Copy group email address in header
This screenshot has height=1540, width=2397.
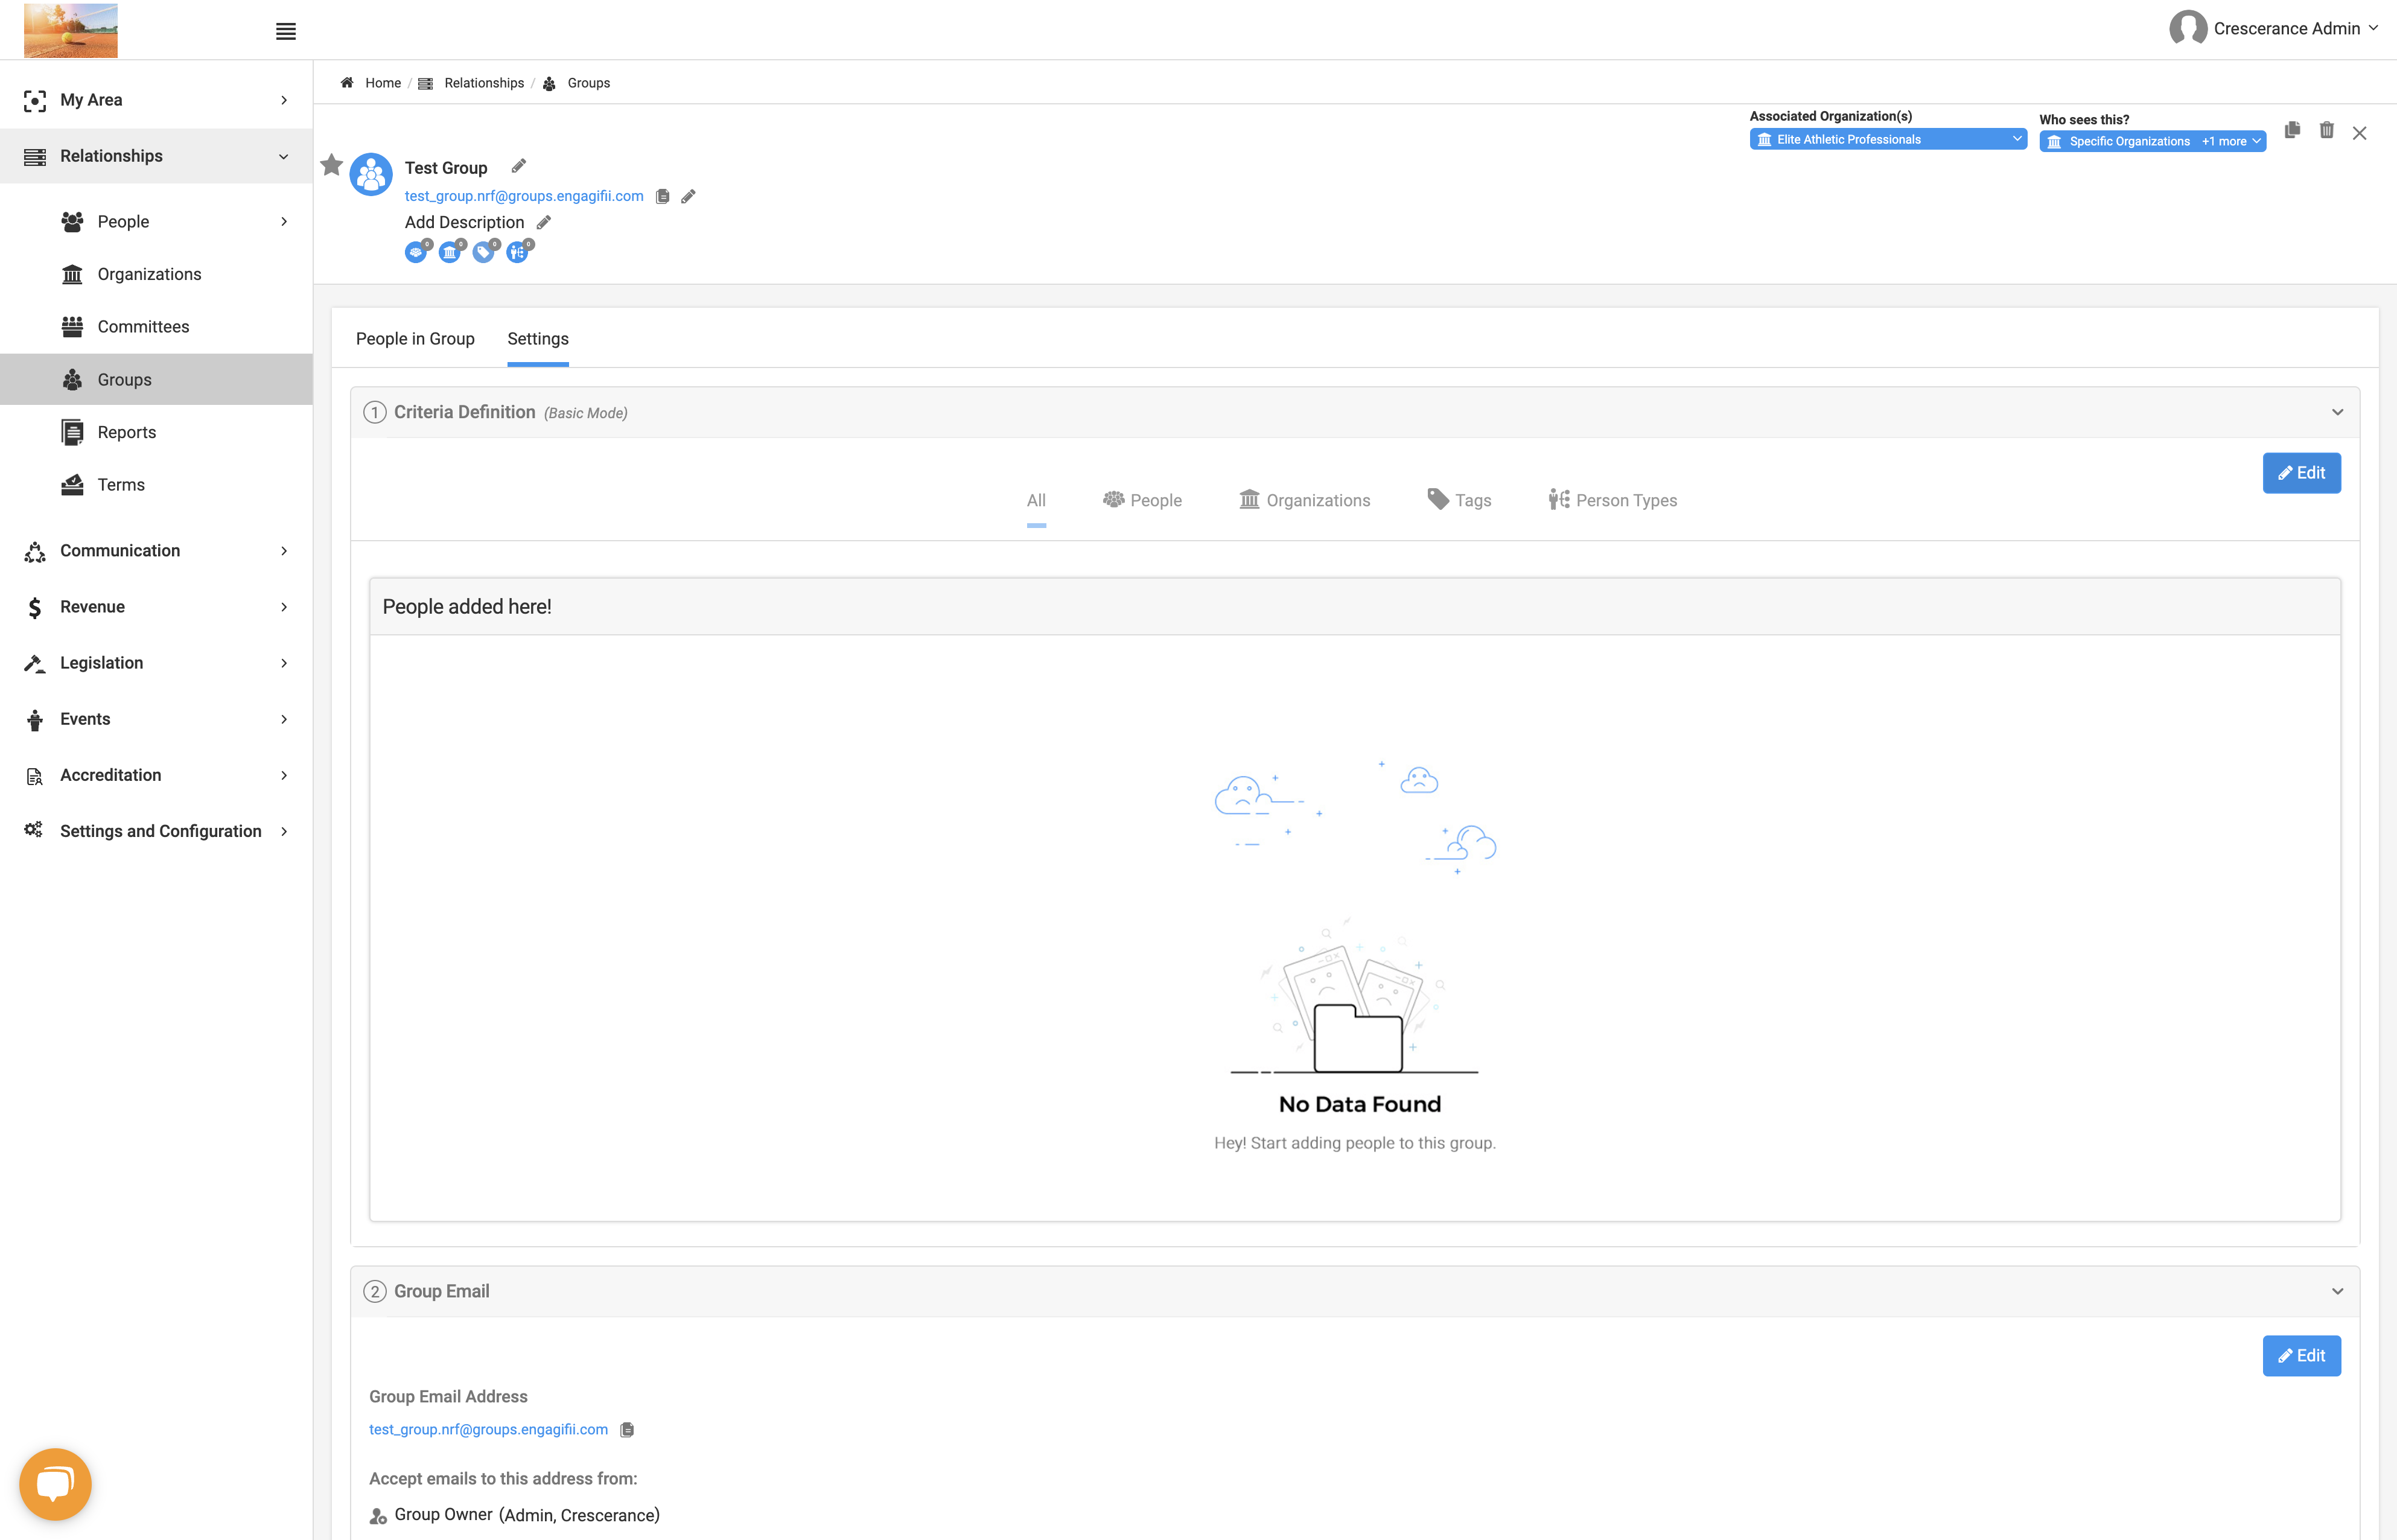[662, 197]
